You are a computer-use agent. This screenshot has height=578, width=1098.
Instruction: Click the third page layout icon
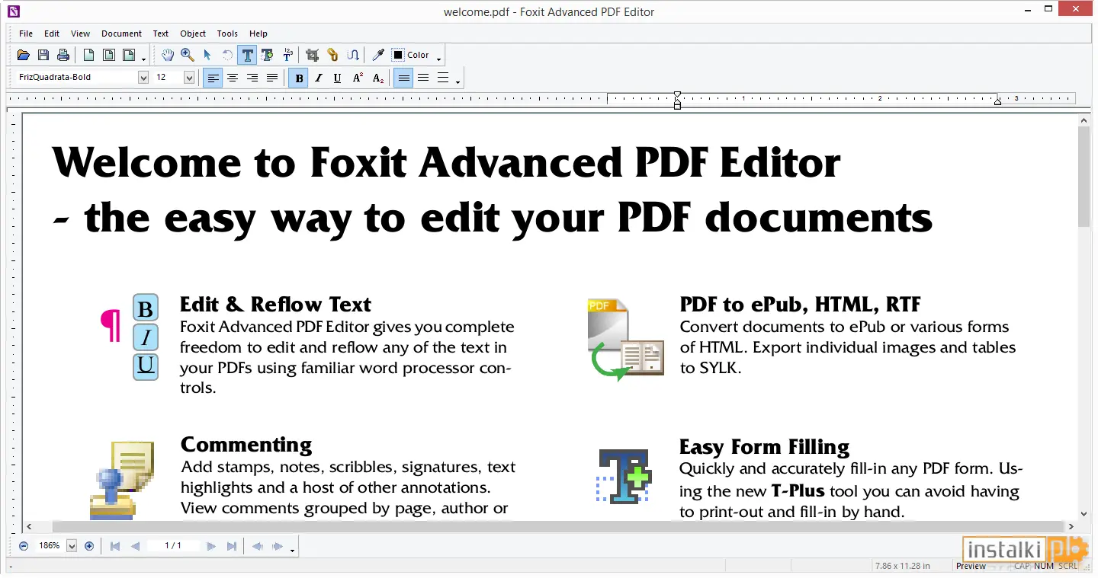pos(129,55)
